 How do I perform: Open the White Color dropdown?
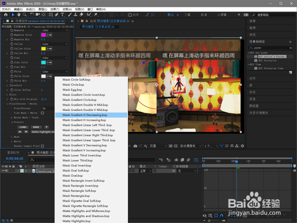point(55,72)
